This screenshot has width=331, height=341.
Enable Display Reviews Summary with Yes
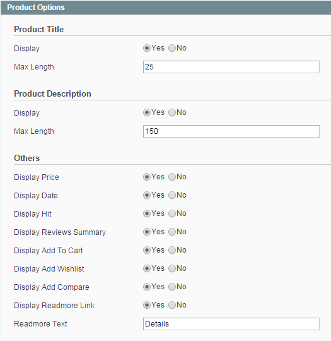(147, 232)
